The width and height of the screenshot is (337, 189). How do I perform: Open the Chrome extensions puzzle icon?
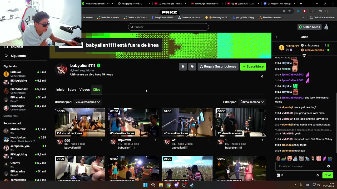pos(311,11)
